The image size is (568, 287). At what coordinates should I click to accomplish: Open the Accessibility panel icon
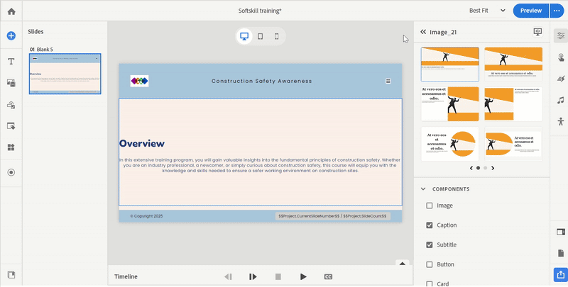click(560, 122)
